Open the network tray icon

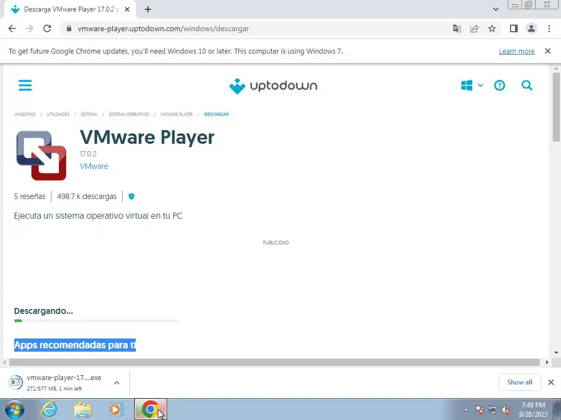pyautogui.click(x=493, y=410)
